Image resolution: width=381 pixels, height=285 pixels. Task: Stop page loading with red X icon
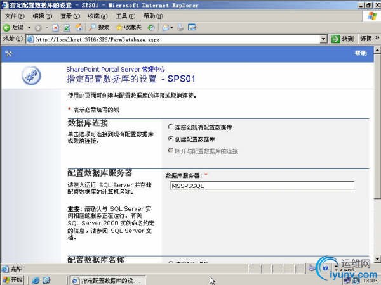pos(56,28)
